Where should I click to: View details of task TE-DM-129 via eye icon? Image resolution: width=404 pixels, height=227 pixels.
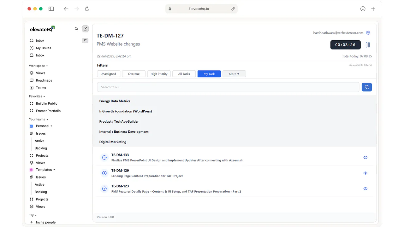[365, 173]
